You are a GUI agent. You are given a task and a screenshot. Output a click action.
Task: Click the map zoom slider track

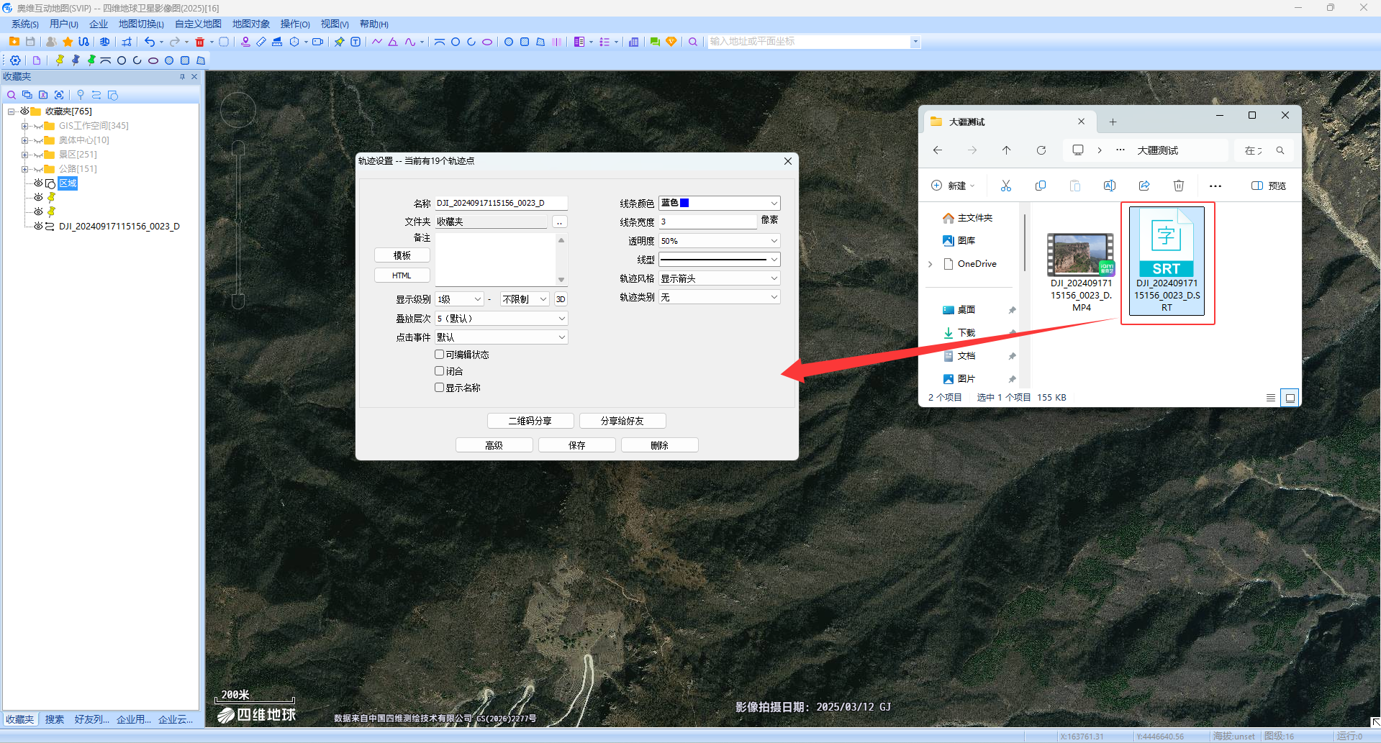pyautogui.click(x=238, y=224)
